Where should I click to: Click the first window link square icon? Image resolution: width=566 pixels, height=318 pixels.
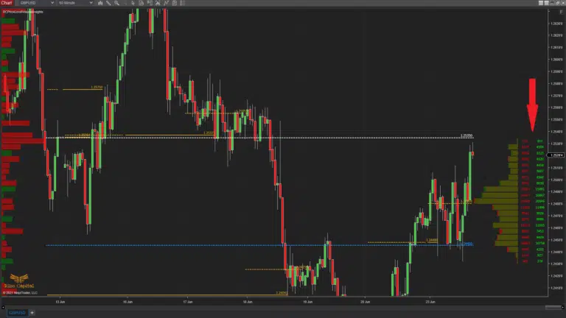click(541, 3)
